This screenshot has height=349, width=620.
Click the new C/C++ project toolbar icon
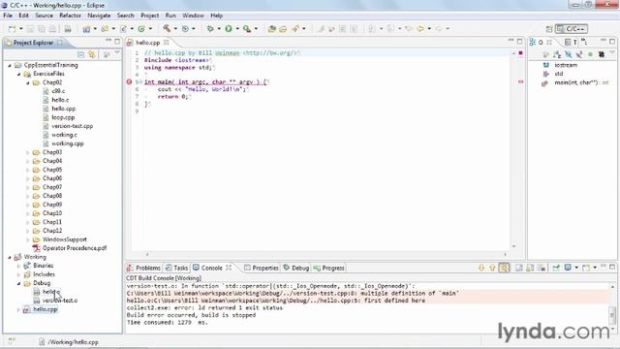click(86, 29)
